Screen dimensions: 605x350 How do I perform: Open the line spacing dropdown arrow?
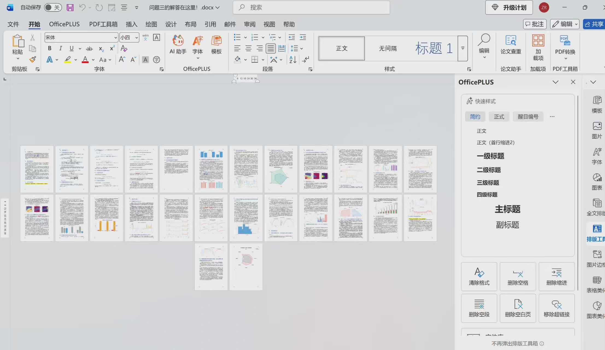302,49
